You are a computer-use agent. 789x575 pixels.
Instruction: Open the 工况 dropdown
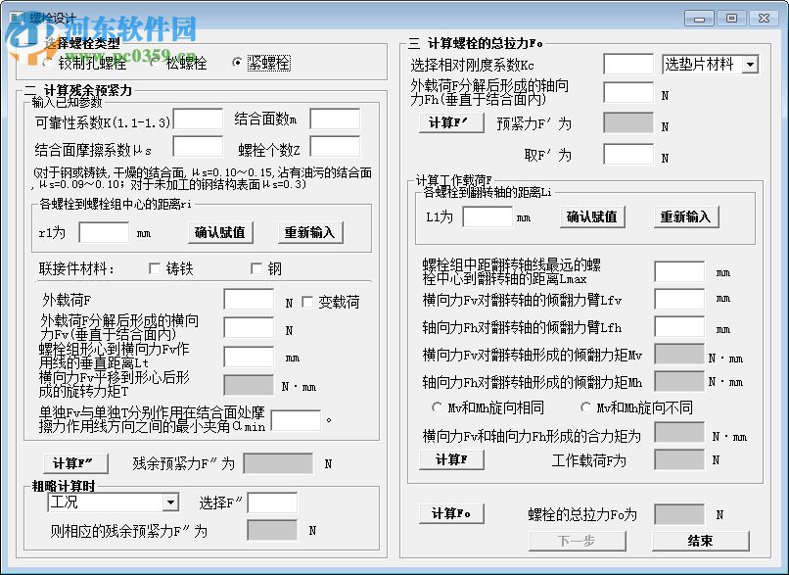click(171, 502)
